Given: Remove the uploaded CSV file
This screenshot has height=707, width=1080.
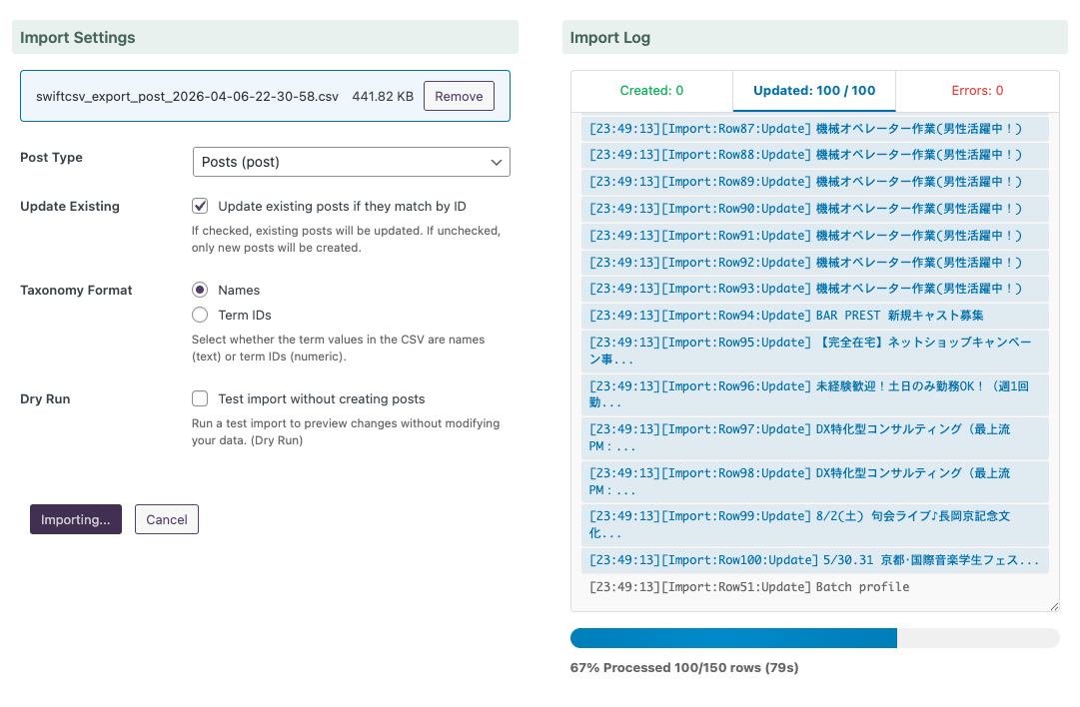Looking at the screenshot, I should pyautogui.click(x=459, y=96).
